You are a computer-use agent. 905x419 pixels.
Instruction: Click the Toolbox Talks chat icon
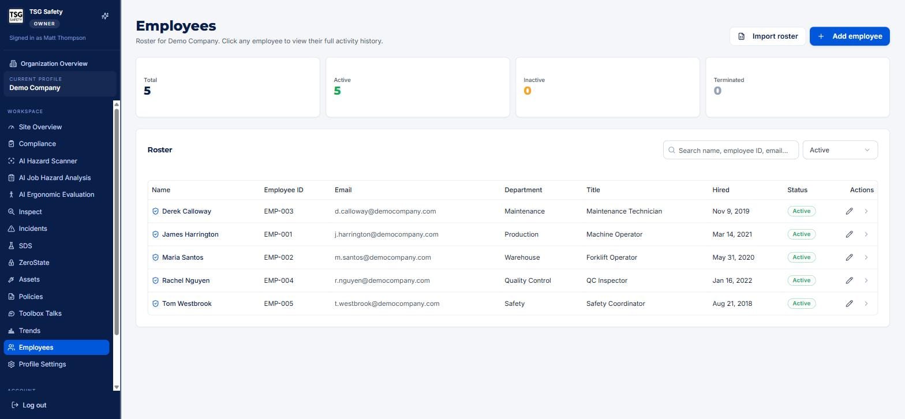point(11,313)
